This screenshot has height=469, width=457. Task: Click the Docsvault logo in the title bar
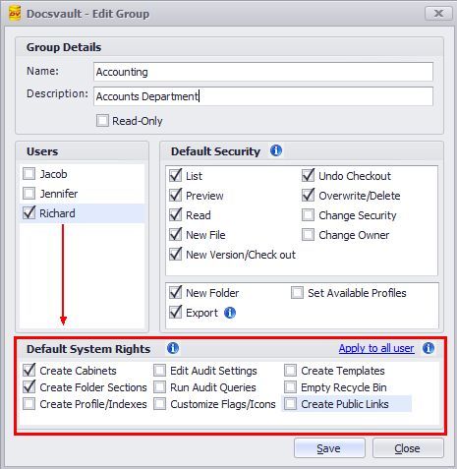15,14
